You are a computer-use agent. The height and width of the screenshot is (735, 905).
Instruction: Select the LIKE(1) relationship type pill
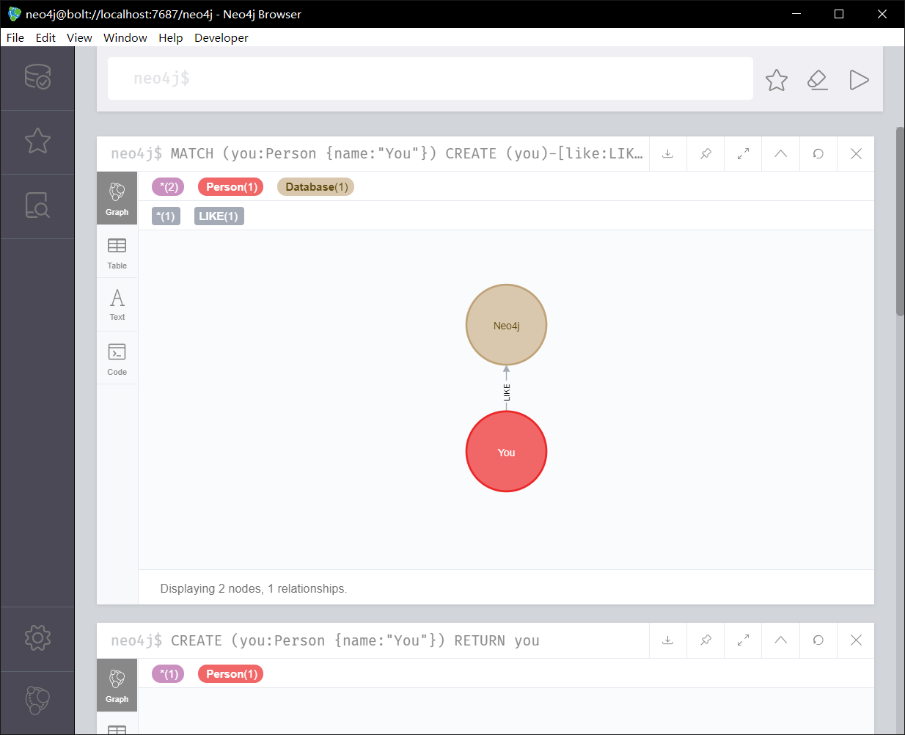tap(219, 216)
